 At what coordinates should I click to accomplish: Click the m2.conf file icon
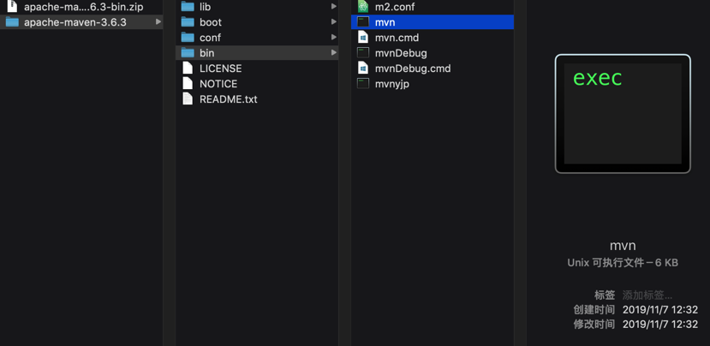[x=363, y=7]
